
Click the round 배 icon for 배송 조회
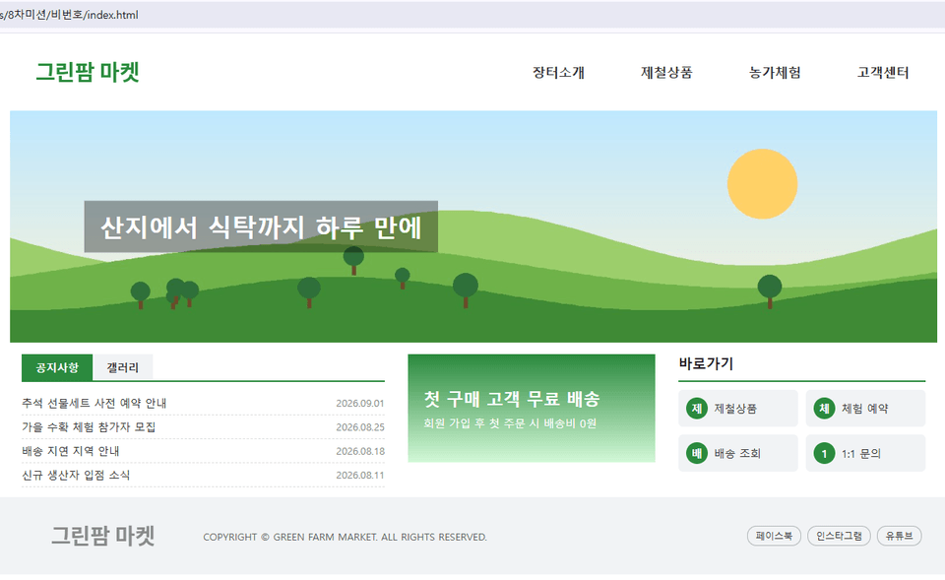click(697, 453)
